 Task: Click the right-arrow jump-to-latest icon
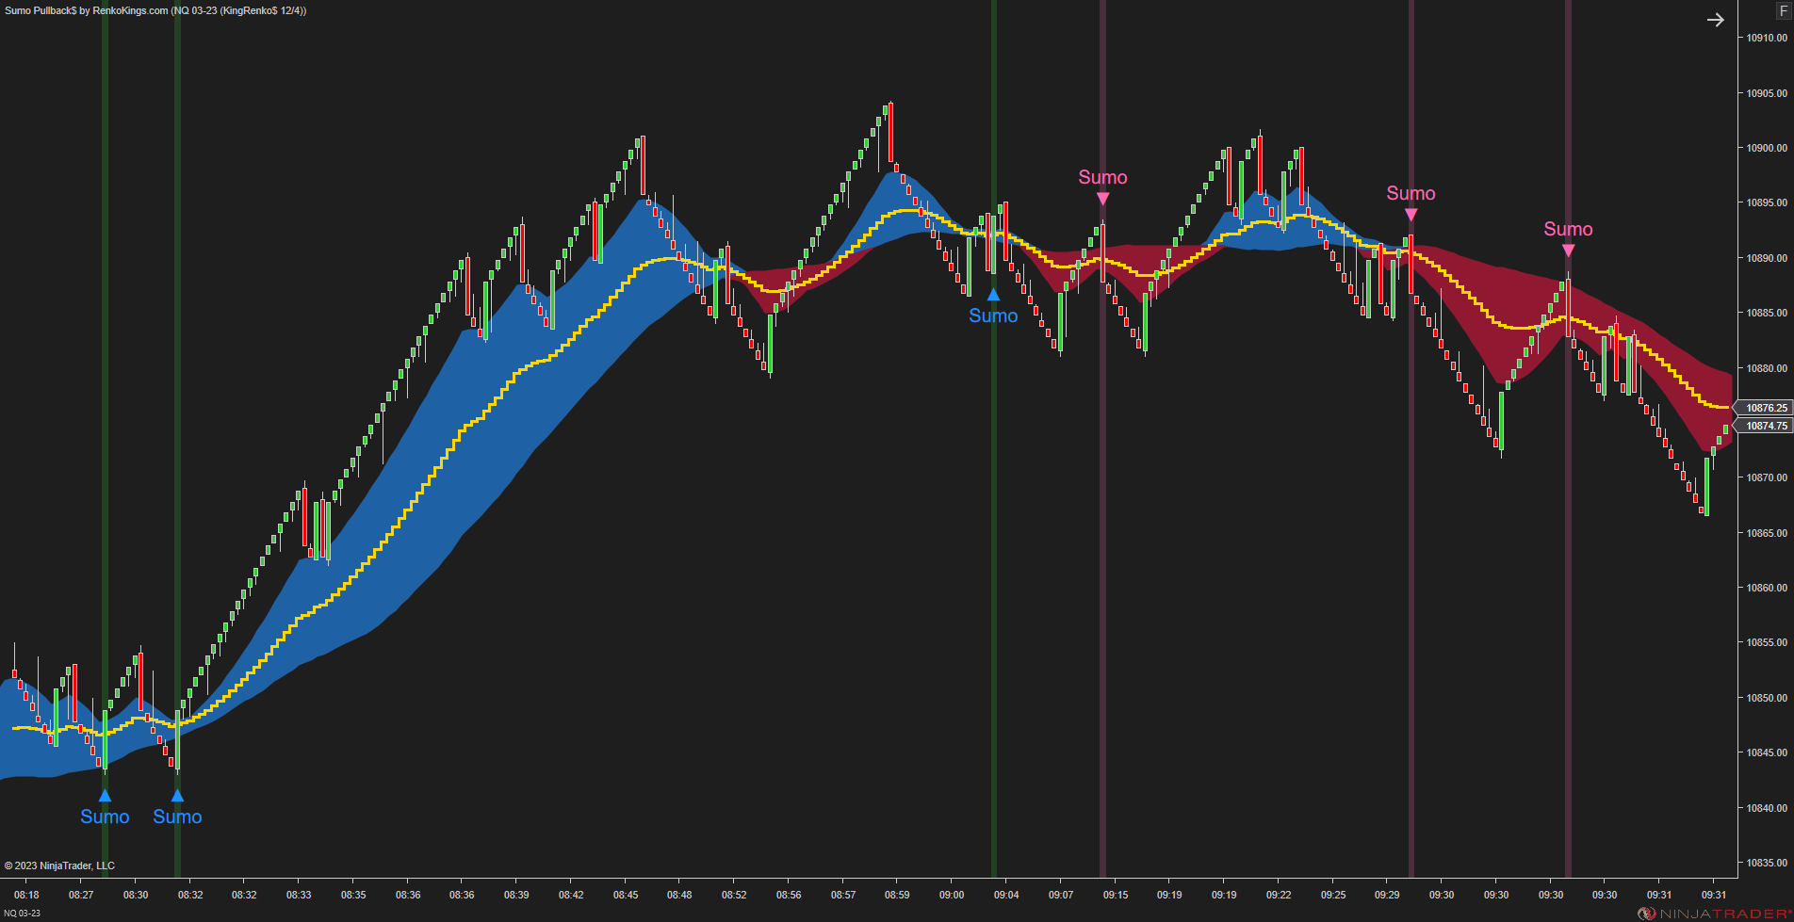[1715, 19]
